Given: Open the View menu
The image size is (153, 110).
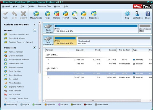Looking at the screenshot, I should [15, 6].
